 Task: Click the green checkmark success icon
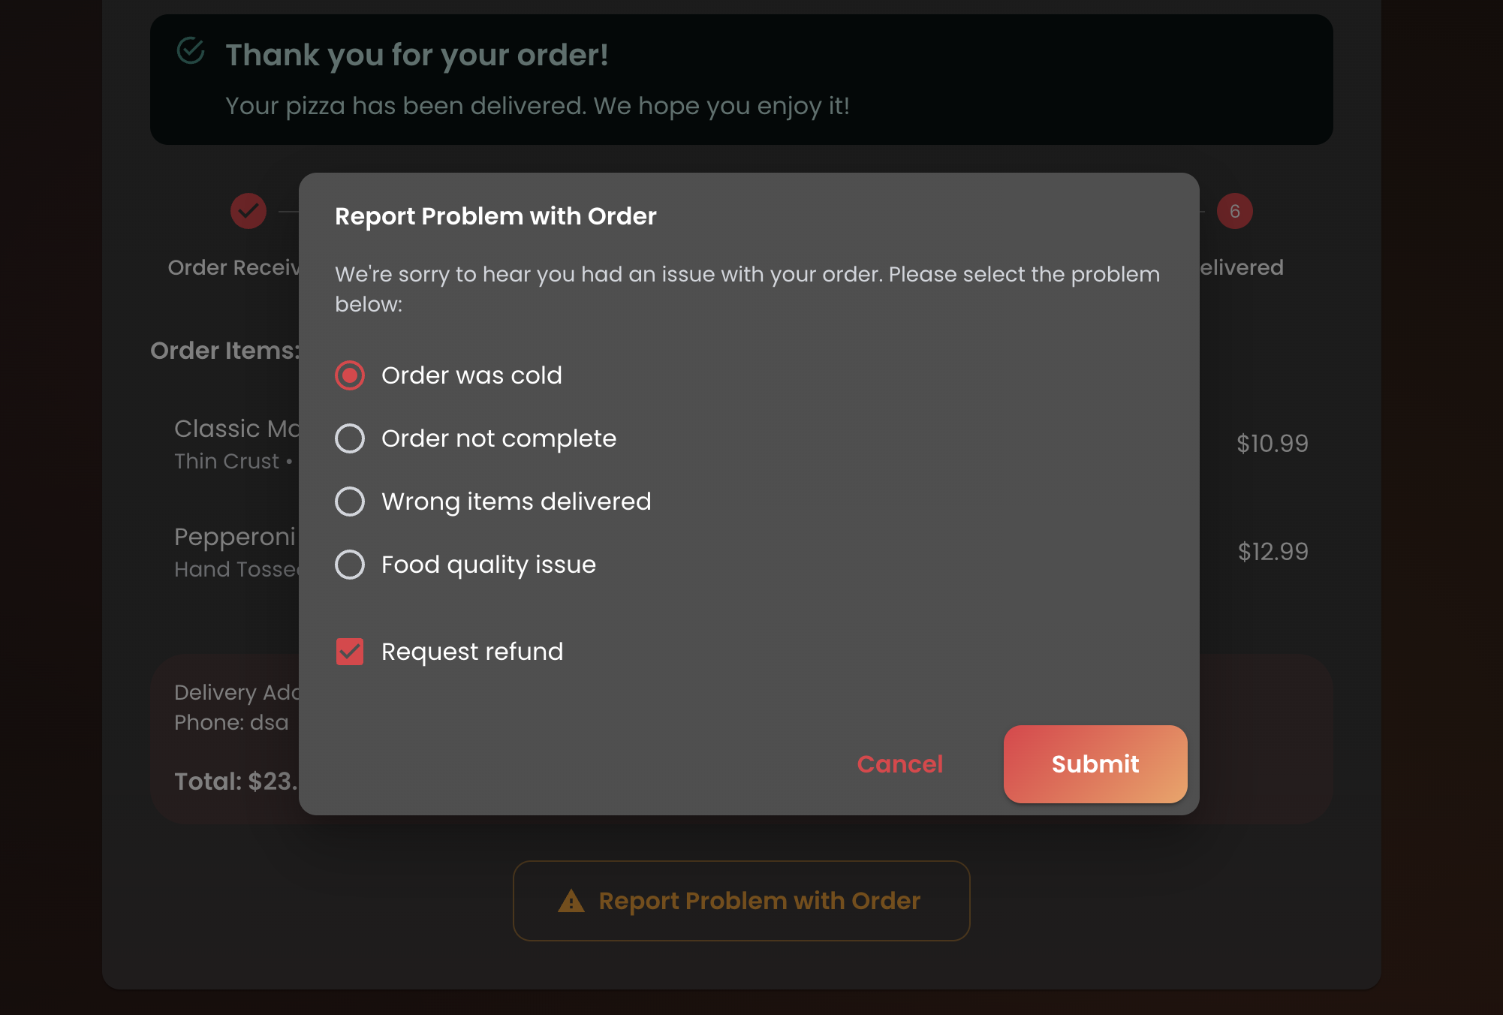[x=191, y=51]
